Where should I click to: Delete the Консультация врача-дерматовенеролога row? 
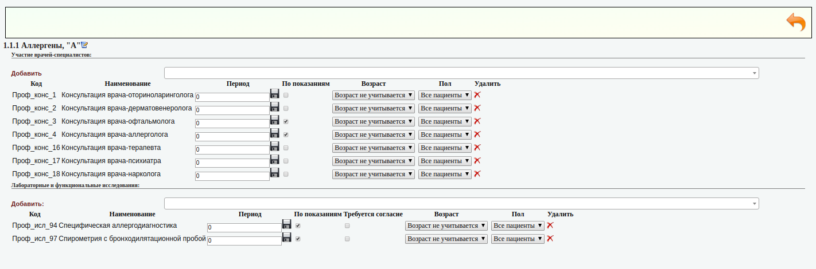pyautogui.click(x=477, y=108)
